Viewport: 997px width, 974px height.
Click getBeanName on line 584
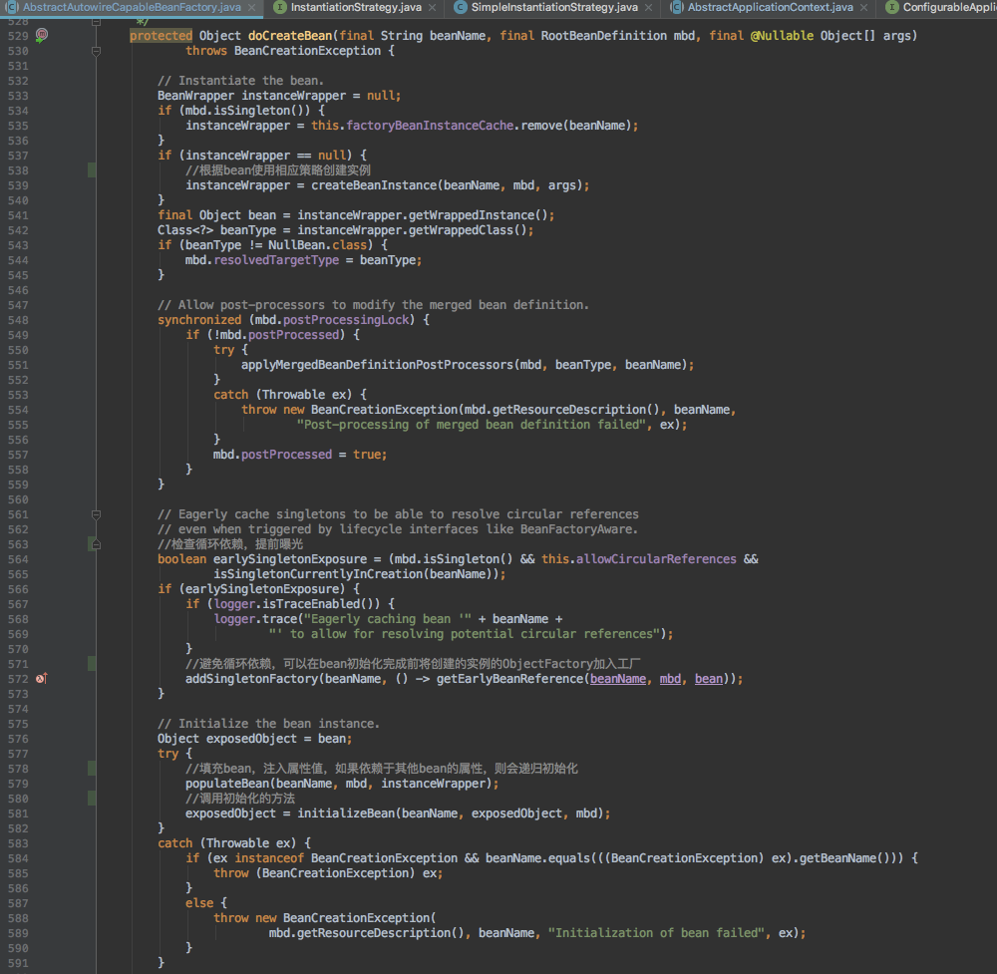837,858
